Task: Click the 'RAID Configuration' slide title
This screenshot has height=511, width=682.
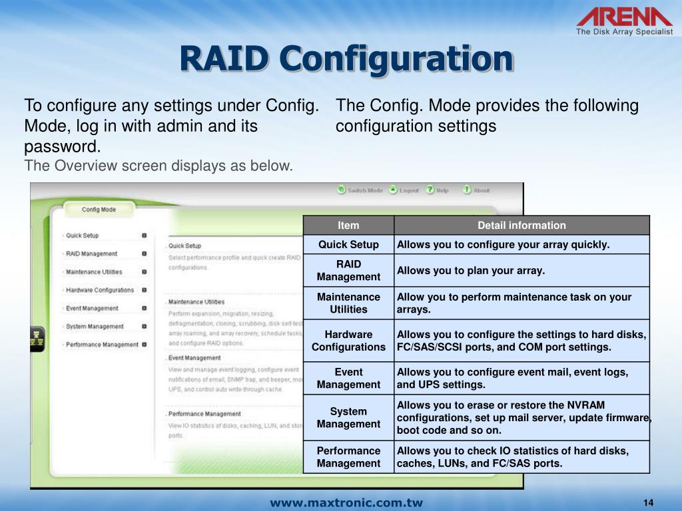Action: (346, 59)
